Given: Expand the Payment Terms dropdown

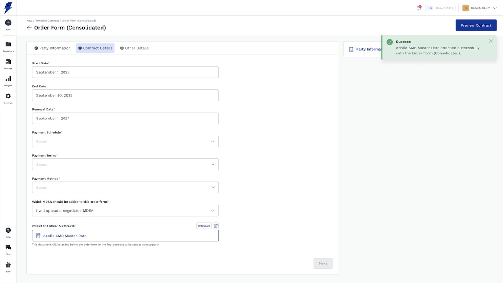Looking at the screenshot, I should click(x=125, y=164).
